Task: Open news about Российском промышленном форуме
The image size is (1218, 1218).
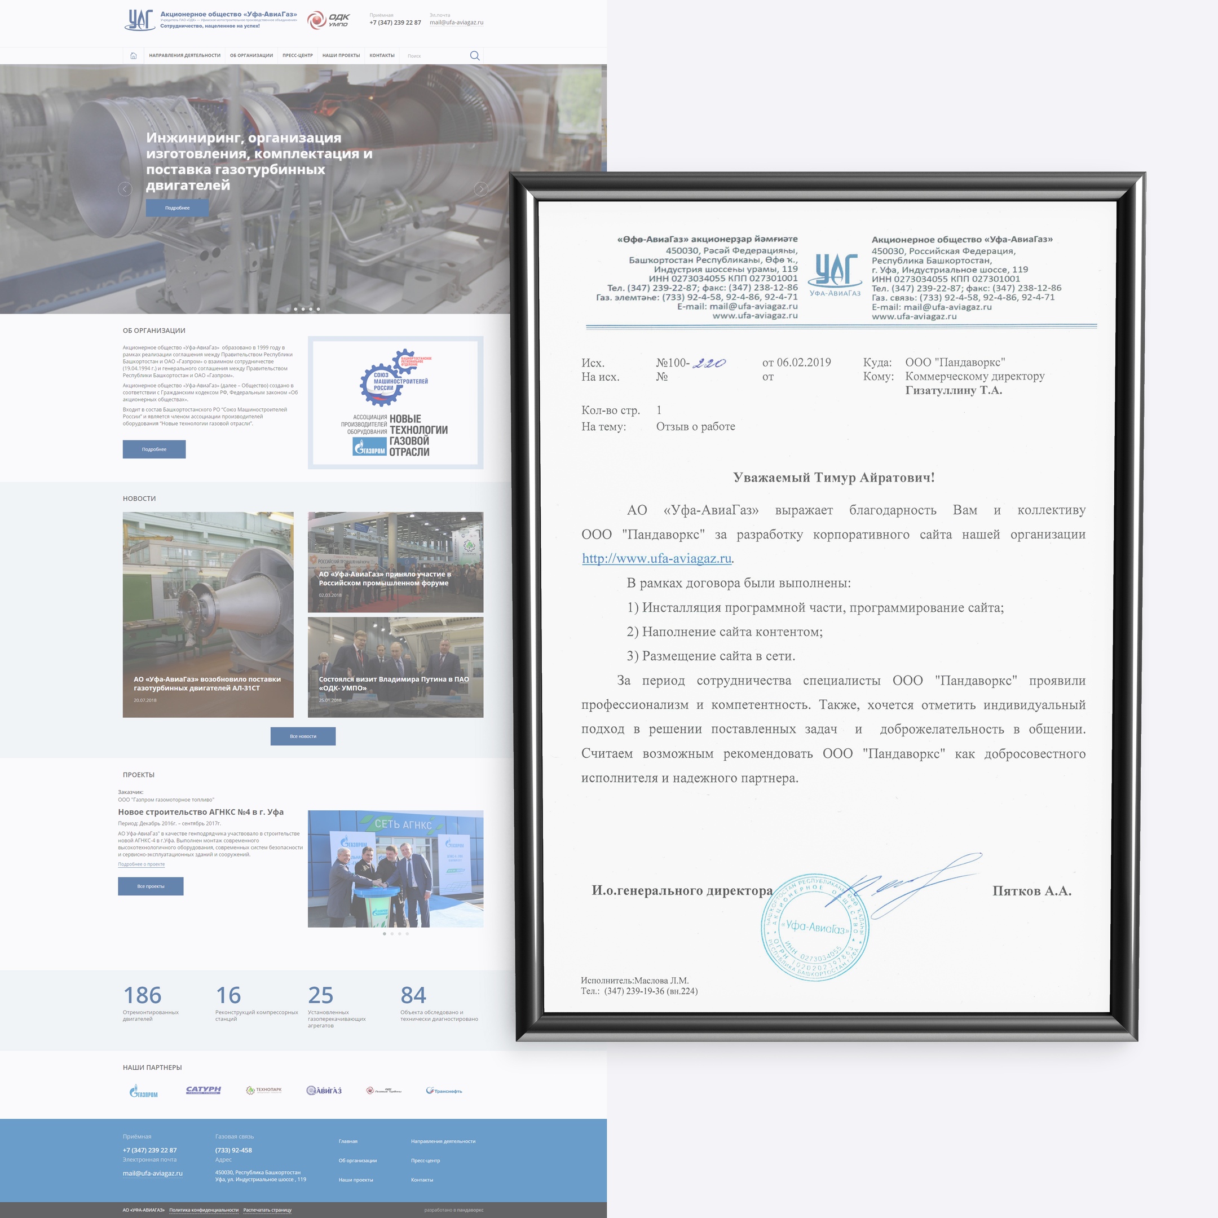Action: click(395, 562)
